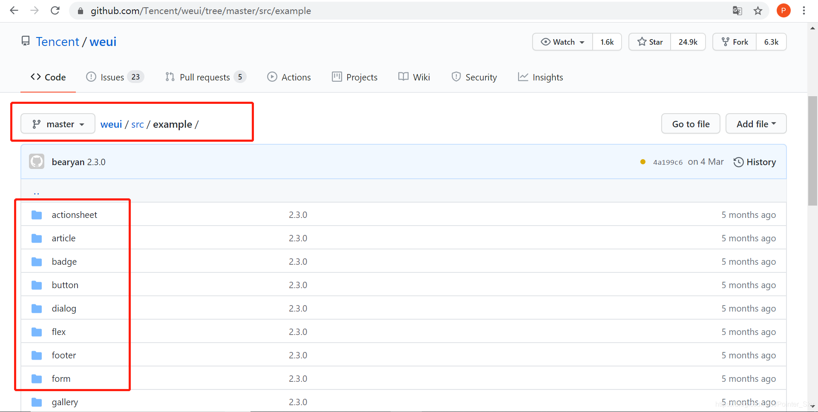This screenshot has height=412, width=818.
Task: Switch to the Code tab
Action: [48, 77]
